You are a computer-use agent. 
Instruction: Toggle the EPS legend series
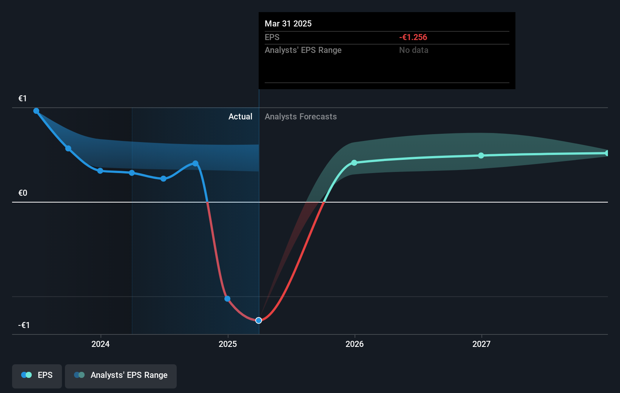tap(37, 376)
